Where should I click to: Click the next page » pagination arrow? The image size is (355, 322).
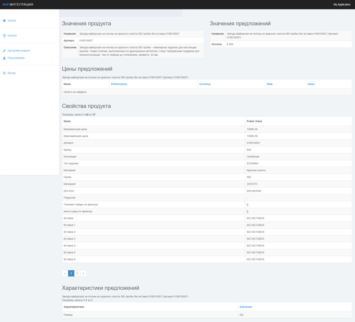(83, 273)
